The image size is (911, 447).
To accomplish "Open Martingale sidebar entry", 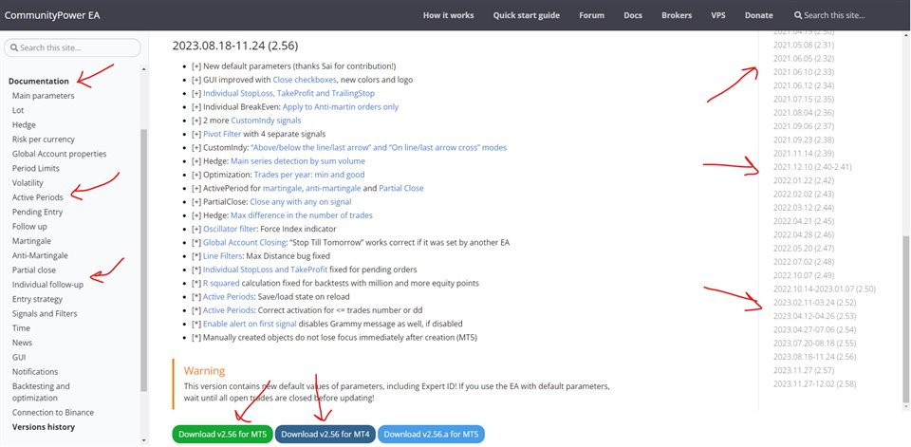I will coord(31,241).
